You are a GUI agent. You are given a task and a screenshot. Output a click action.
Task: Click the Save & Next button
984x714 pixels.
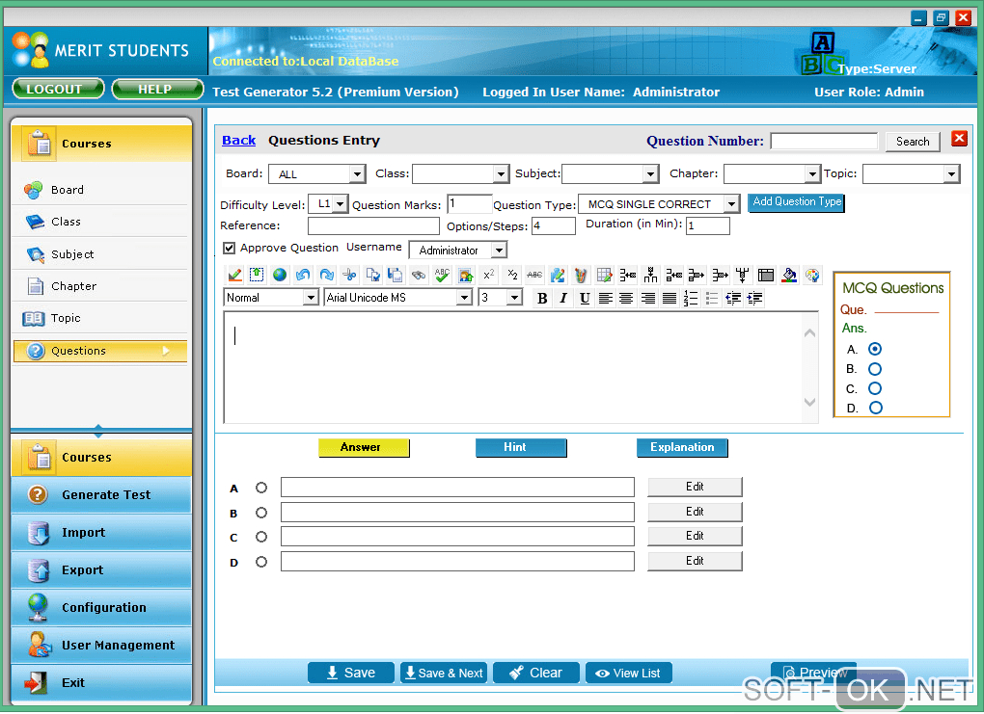[444, 674]
